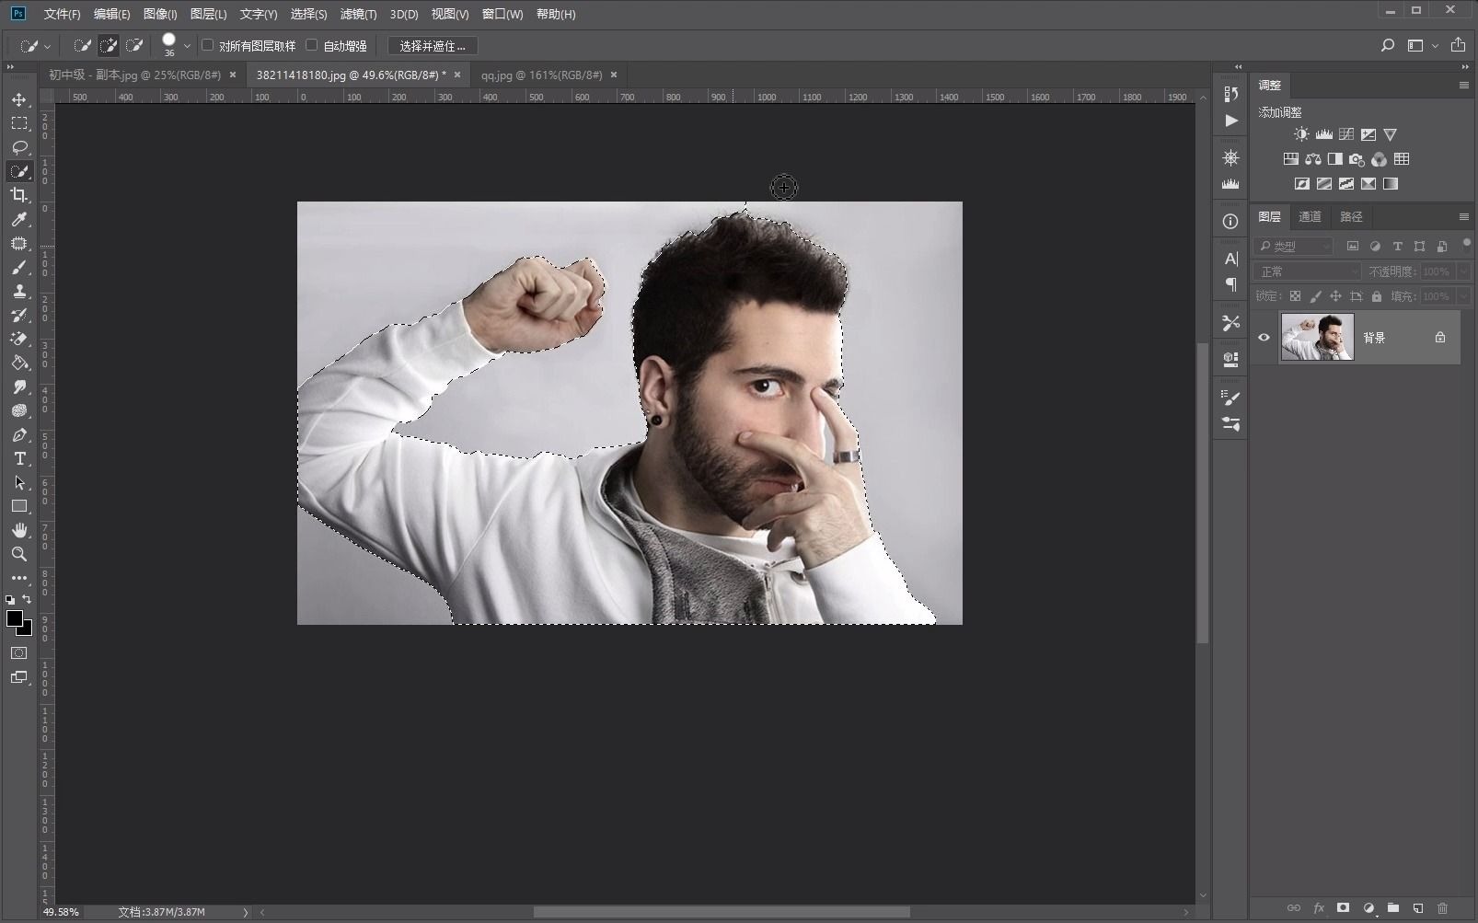Image resolution: width=1478 pixels, height=923 pixels.
Task: Select the Spot Healing Brush tool
Action: point(19,243)
